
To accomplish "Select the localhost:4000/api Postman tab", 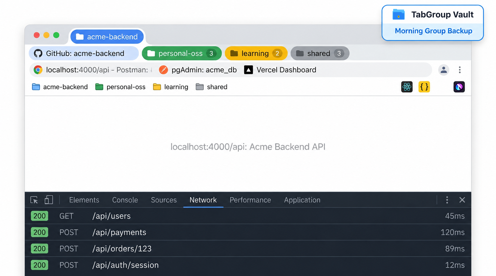I will click(x=93, y=70).
